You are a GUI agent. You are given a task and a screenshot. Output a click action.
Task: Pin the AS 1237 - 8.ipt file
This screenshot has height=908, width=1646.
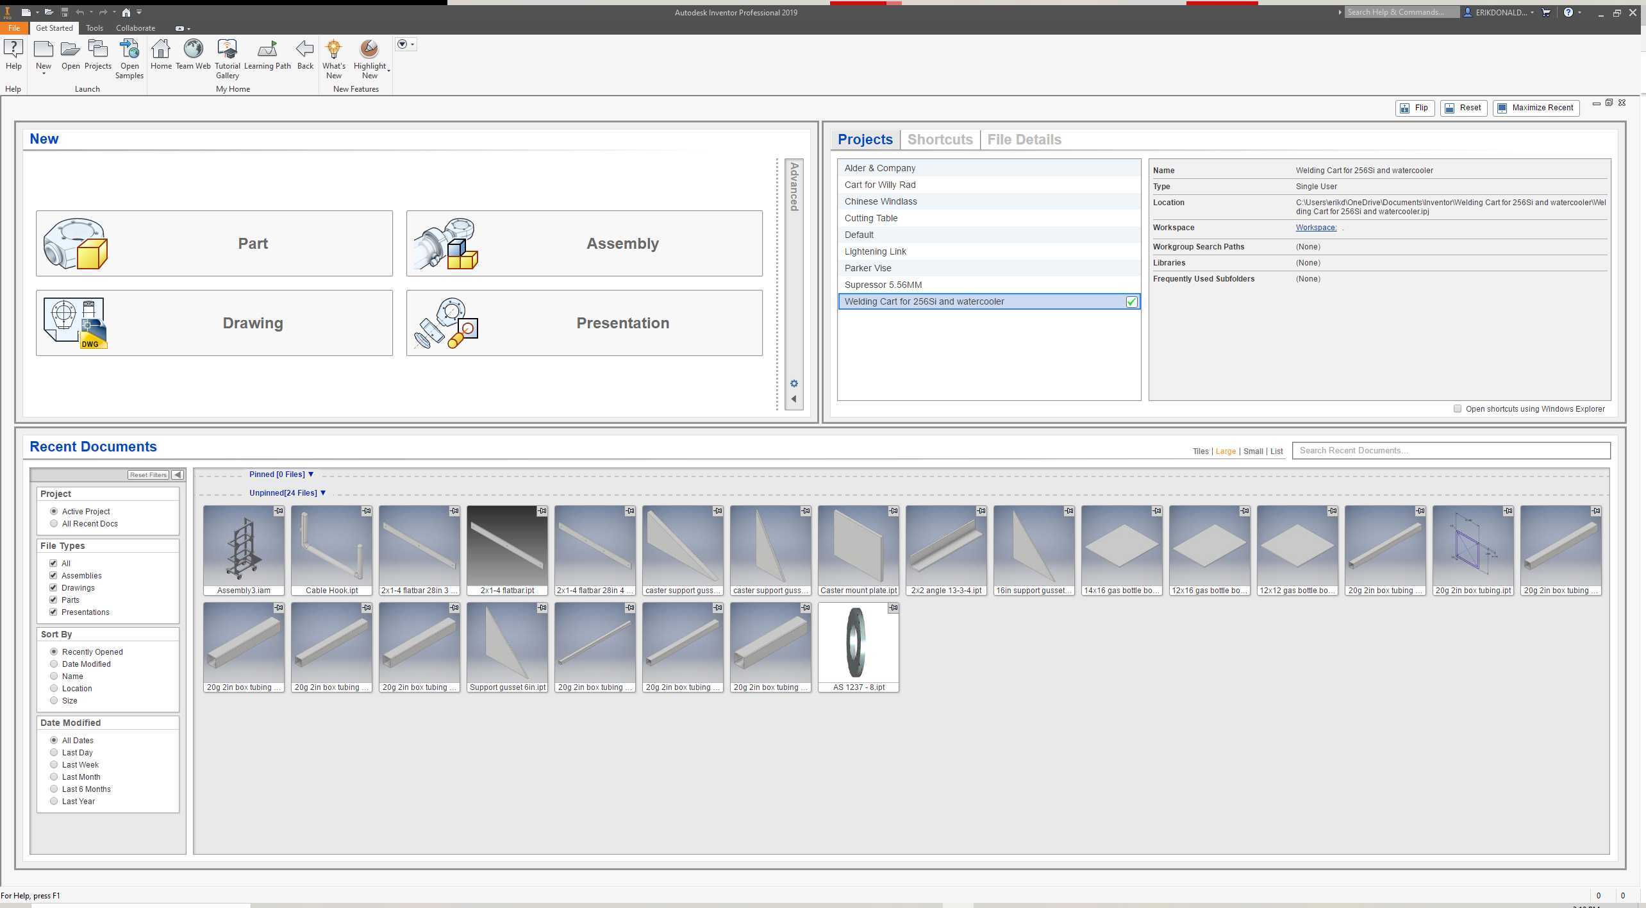tap(894, 607)
